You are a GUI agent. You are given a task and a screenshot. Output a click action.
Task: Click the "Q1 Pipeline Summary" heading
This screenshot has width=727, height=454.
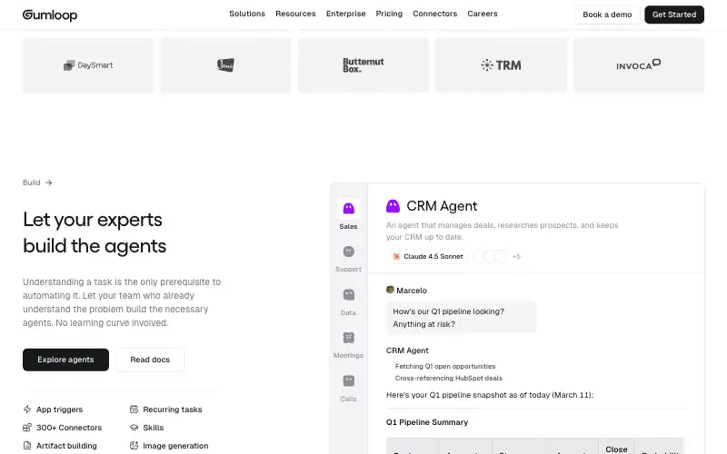coord(427,422)
